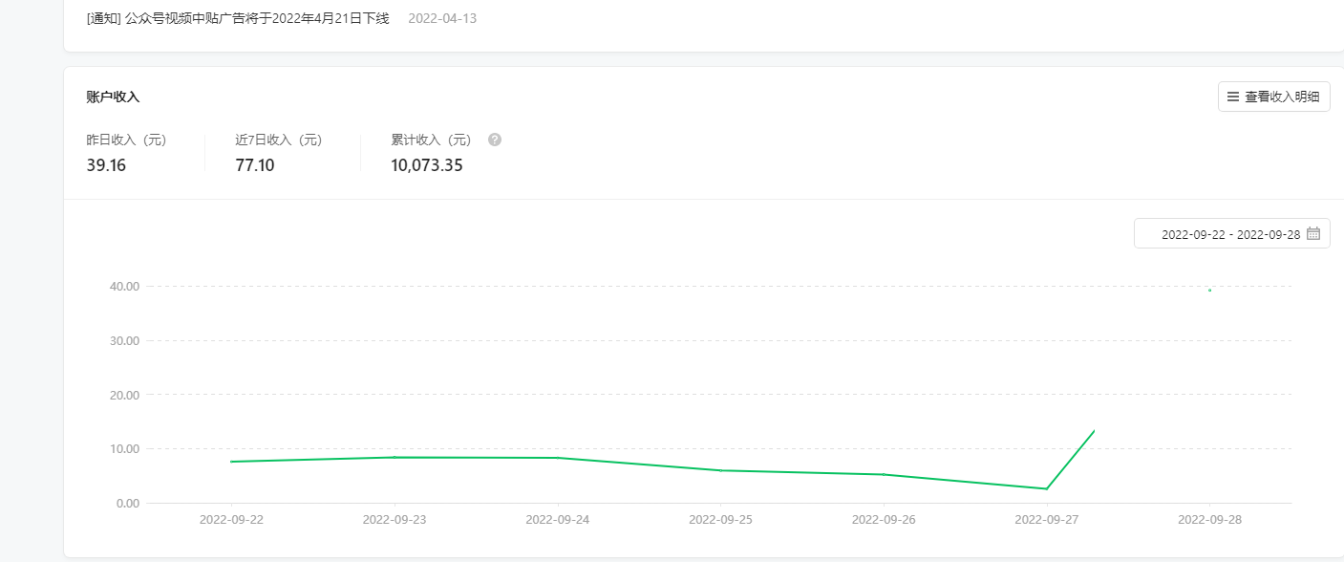Click the 40.00 y-axis label
Viewport: 1344px width, 562px height.
pos(126,286)
